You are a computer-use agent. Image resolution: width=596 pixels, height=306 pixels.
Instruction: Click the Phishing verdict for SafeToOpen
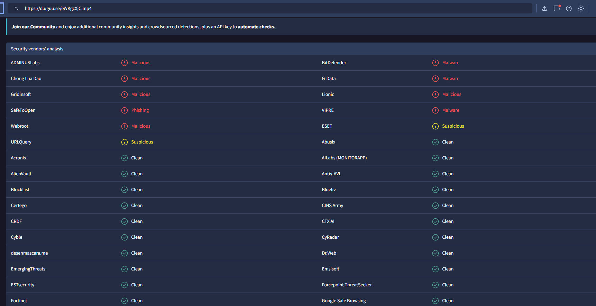coord(140,110)
